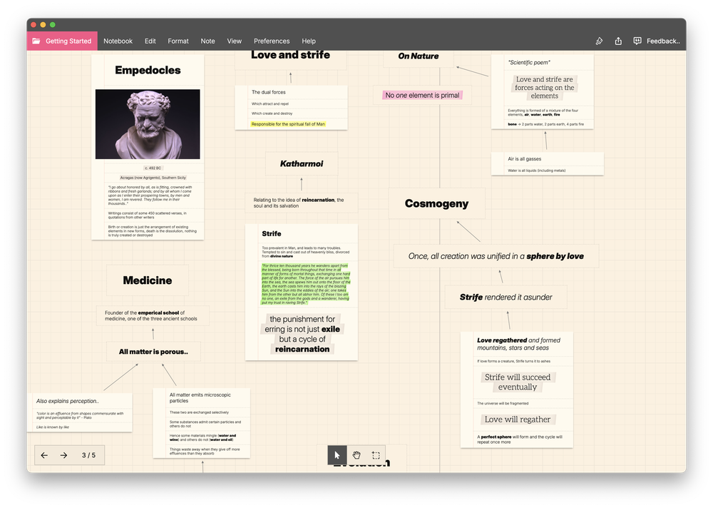This screenshot has width=713, height=508.
Task: Click the c. 492 BC date label
Action: tap(153, 168)
